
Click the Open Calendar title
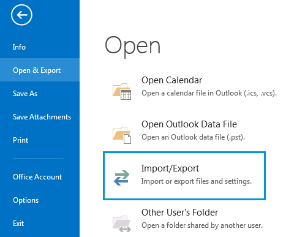click(171, 80)
